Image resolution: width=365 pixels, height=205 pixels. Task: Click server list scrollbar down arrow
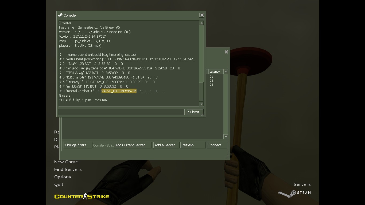coord(226,137)
